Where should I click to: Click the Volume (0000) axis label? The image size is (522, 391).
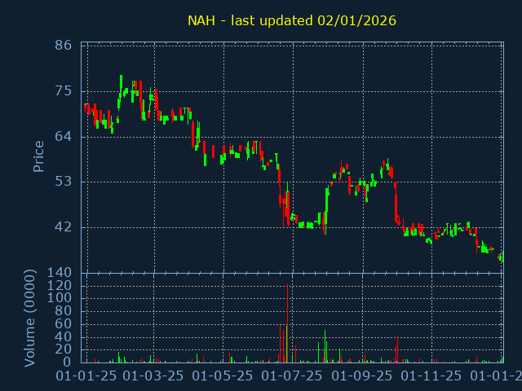click(30, 318)
